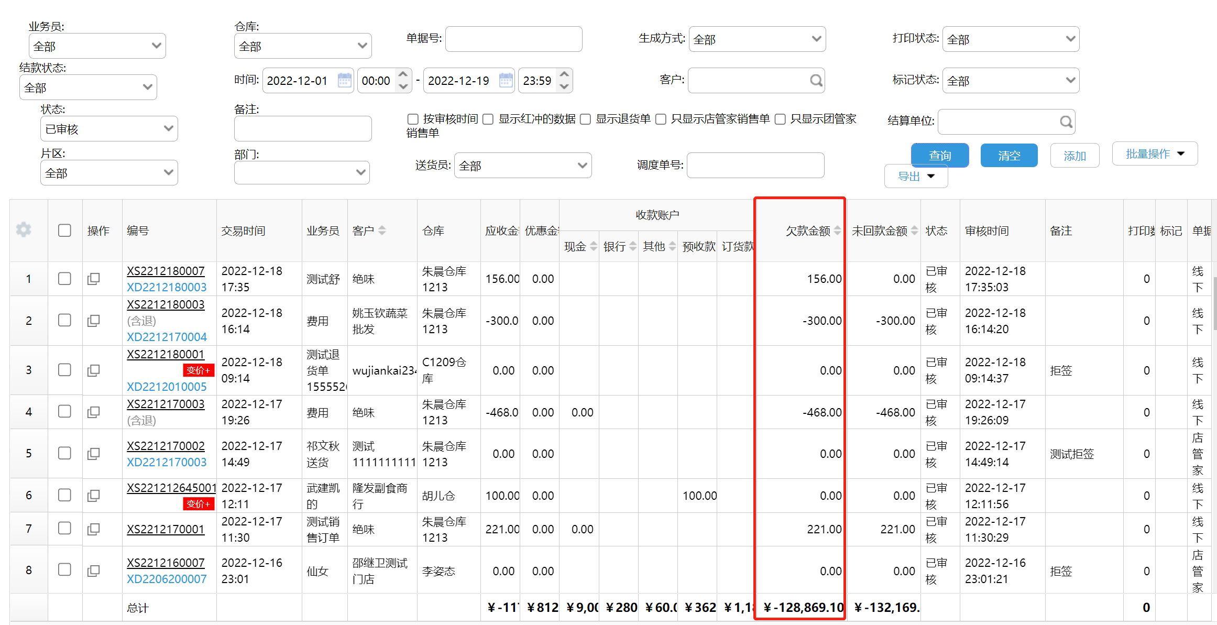Image resolution: width=1217 pixels, height=625 pixels.
Task: Enable 显示红冲的数据 checkbox
Action: 488,119
